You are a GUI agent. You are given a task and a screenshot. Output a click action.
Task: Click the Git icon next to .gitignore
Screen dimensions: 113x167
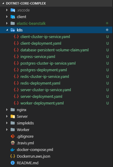13,136
